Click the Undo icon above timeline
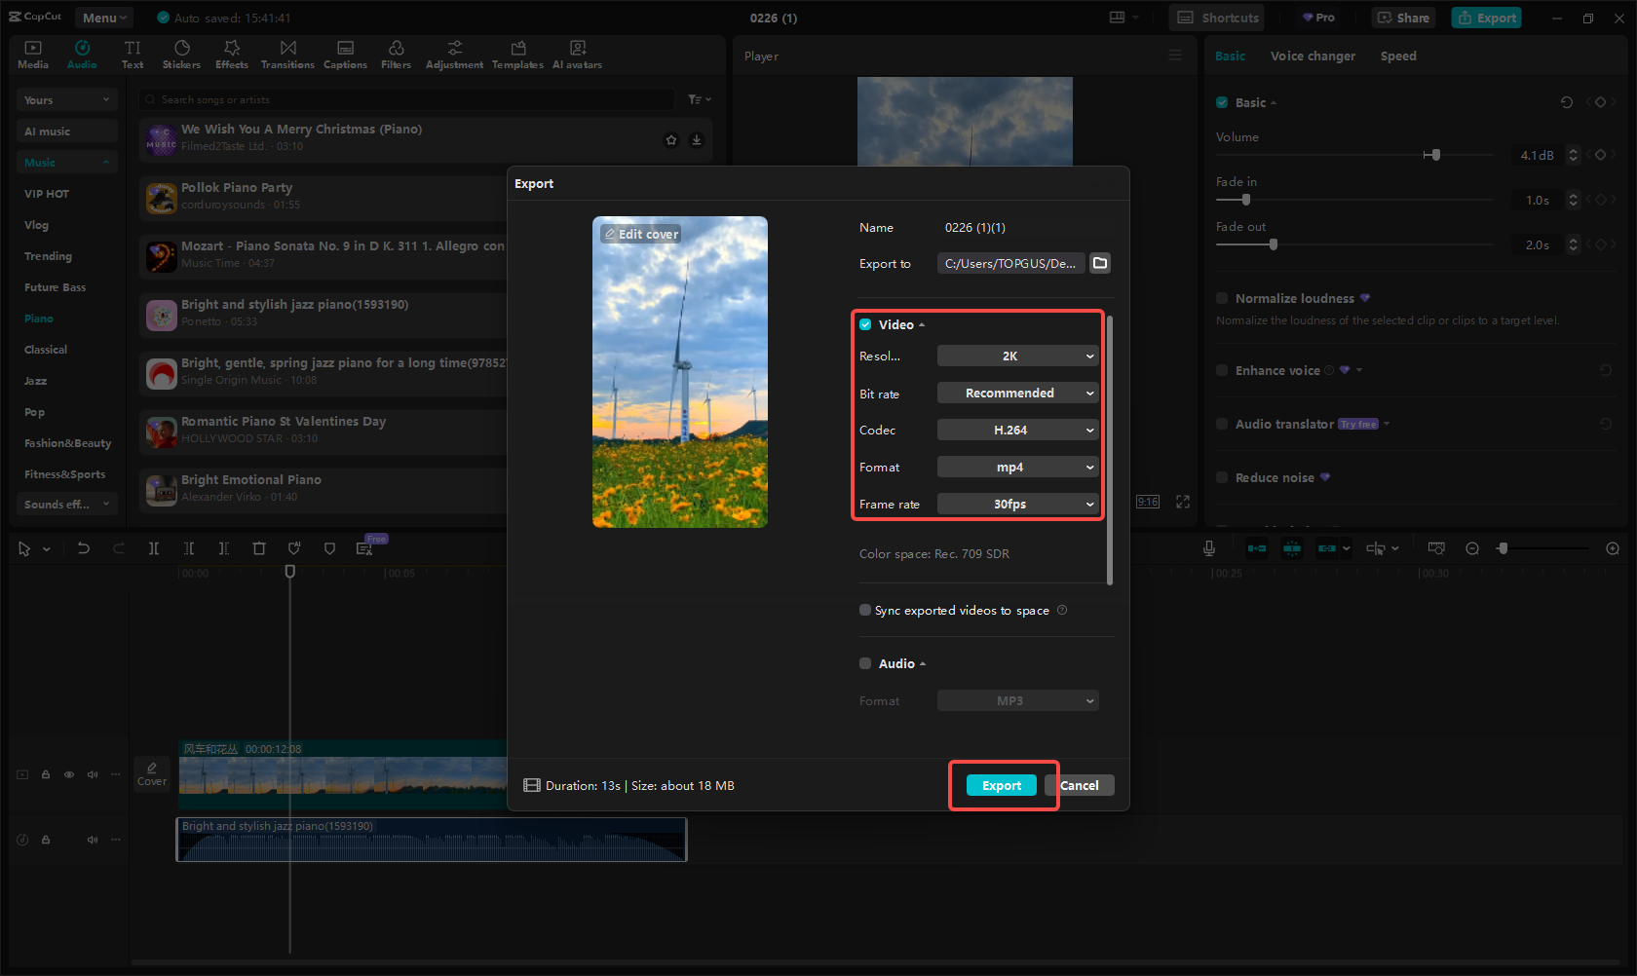This screenshot has height=976, width=1637. point(84,548)
